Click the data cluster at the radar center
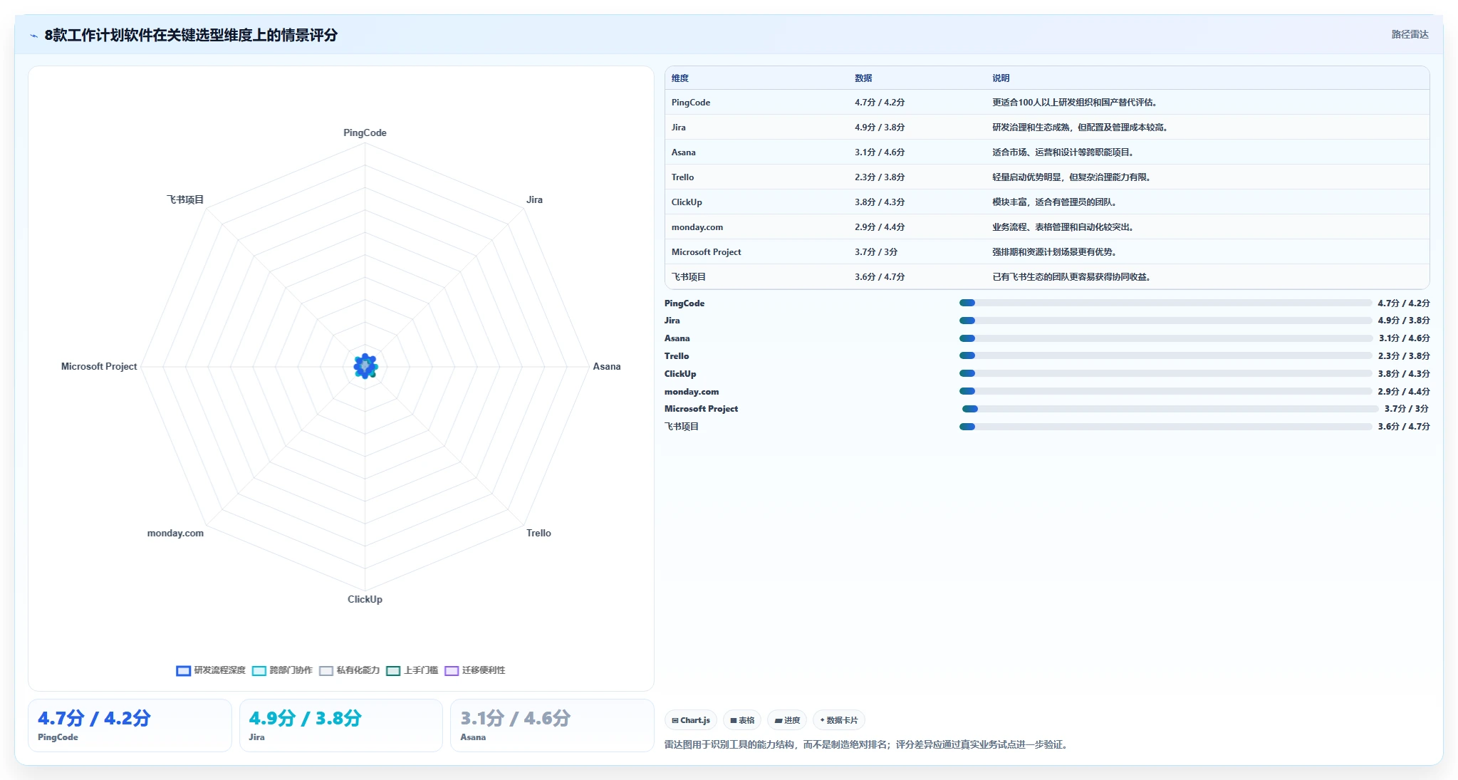 pos(365,366)
